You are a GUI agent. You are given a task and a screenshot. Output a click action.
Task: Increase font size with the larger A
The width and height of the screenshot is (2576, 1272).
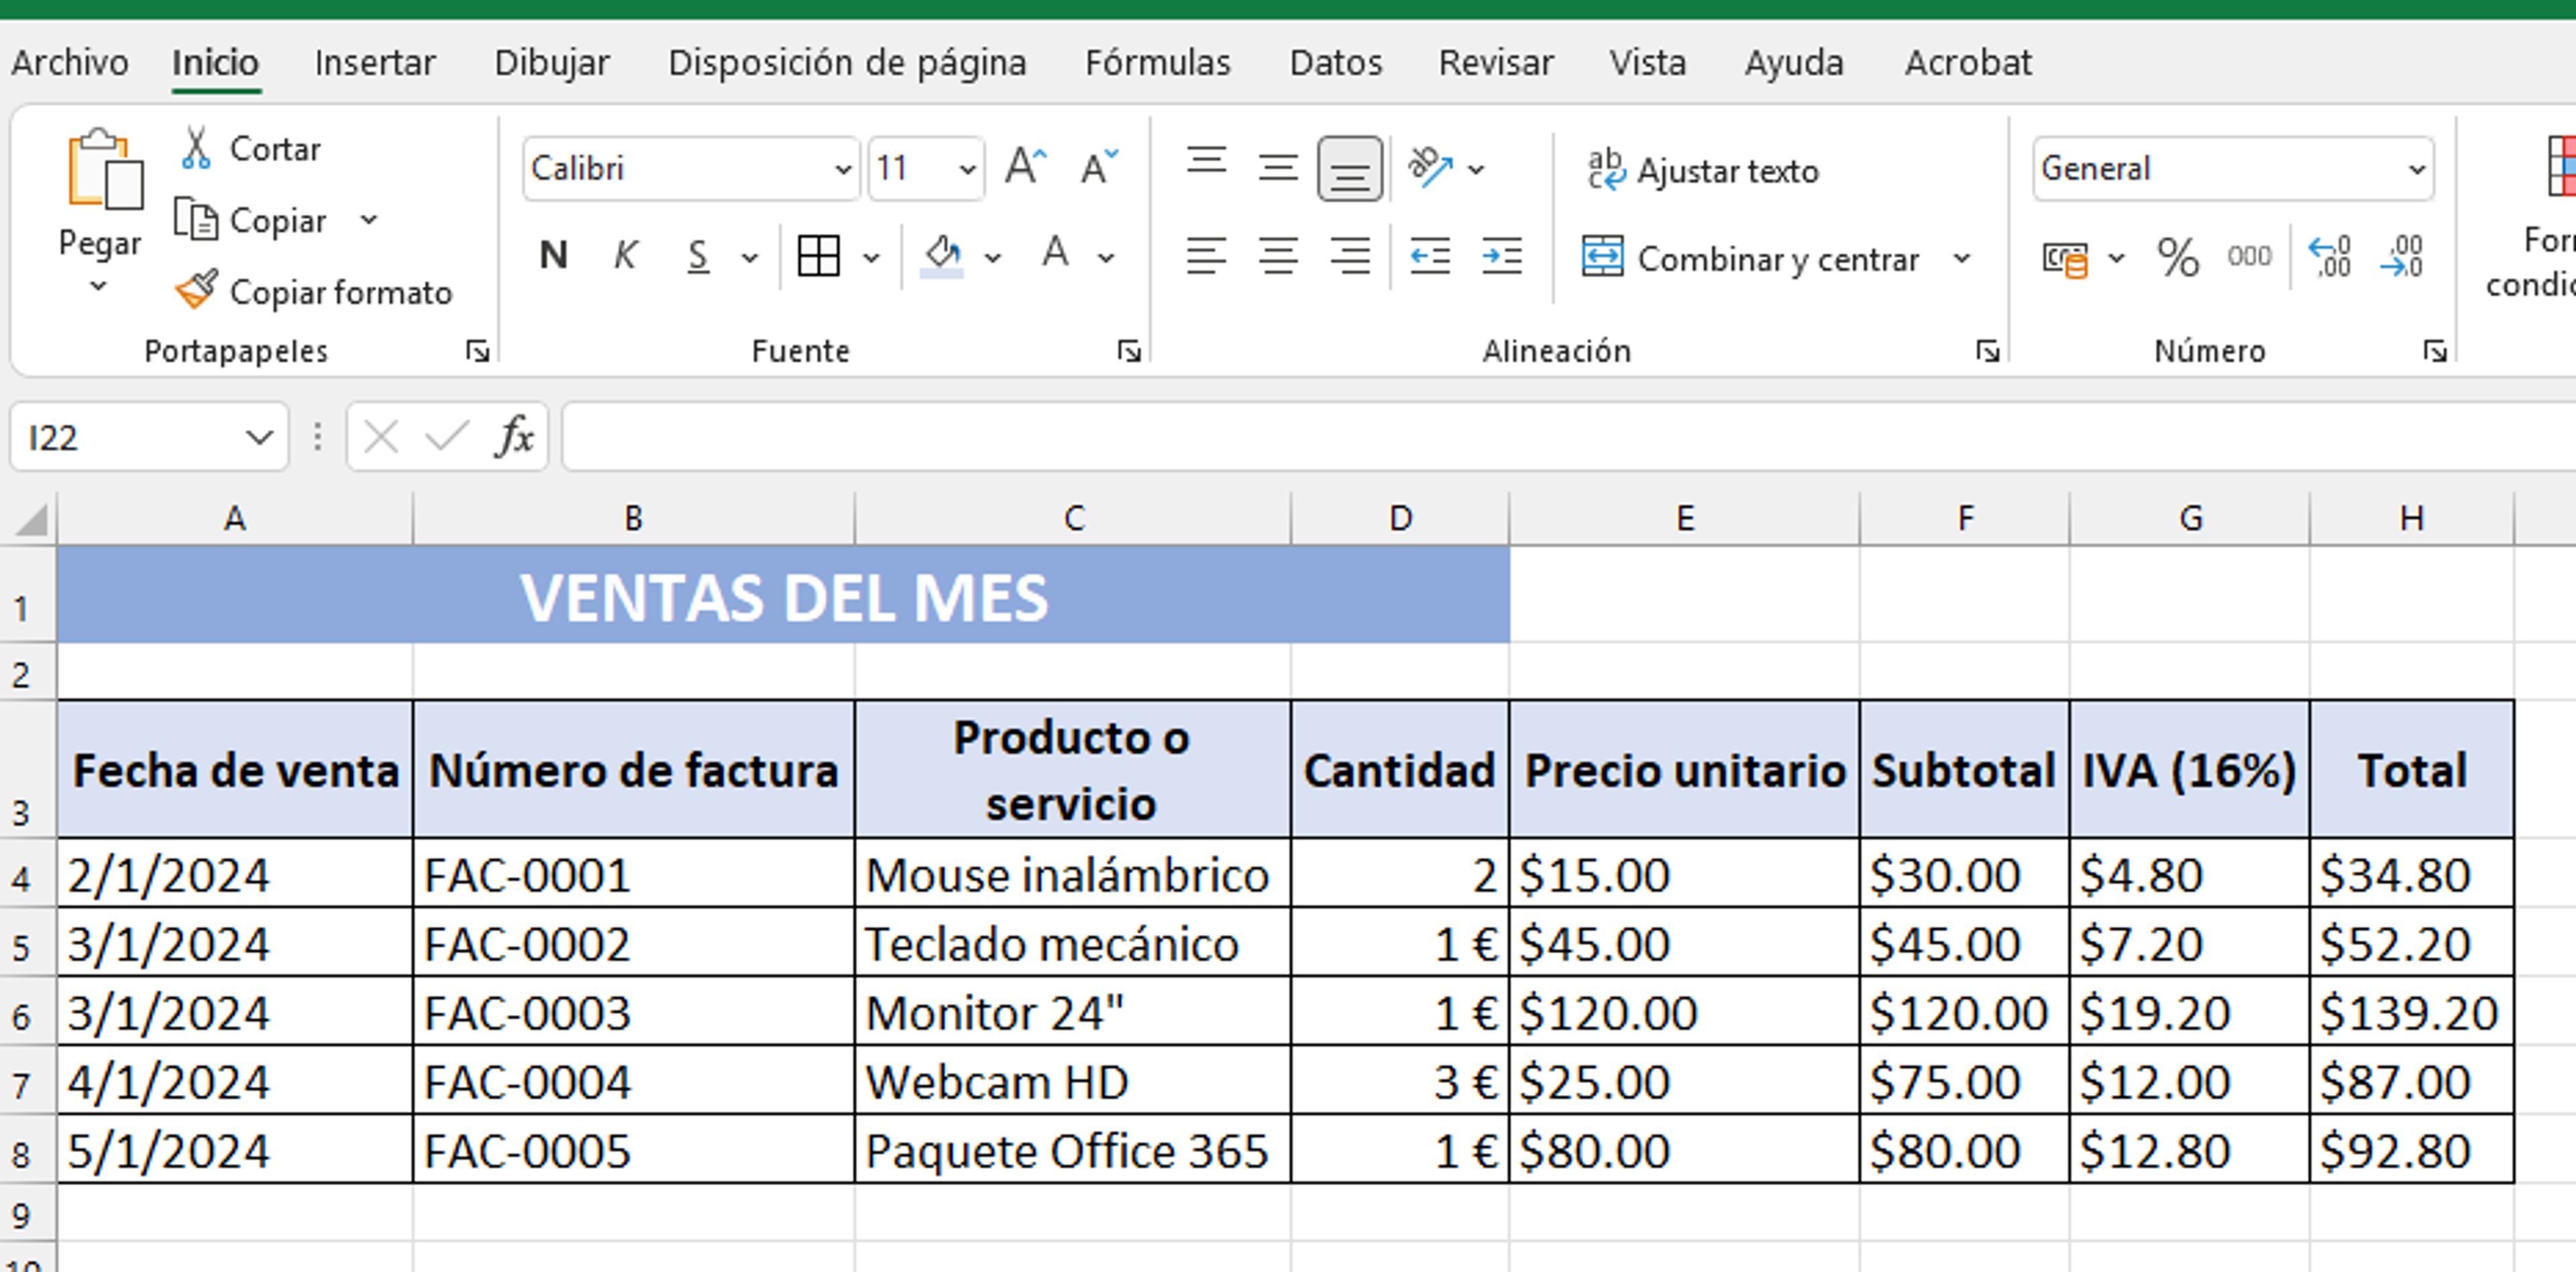click(1025, 167)
